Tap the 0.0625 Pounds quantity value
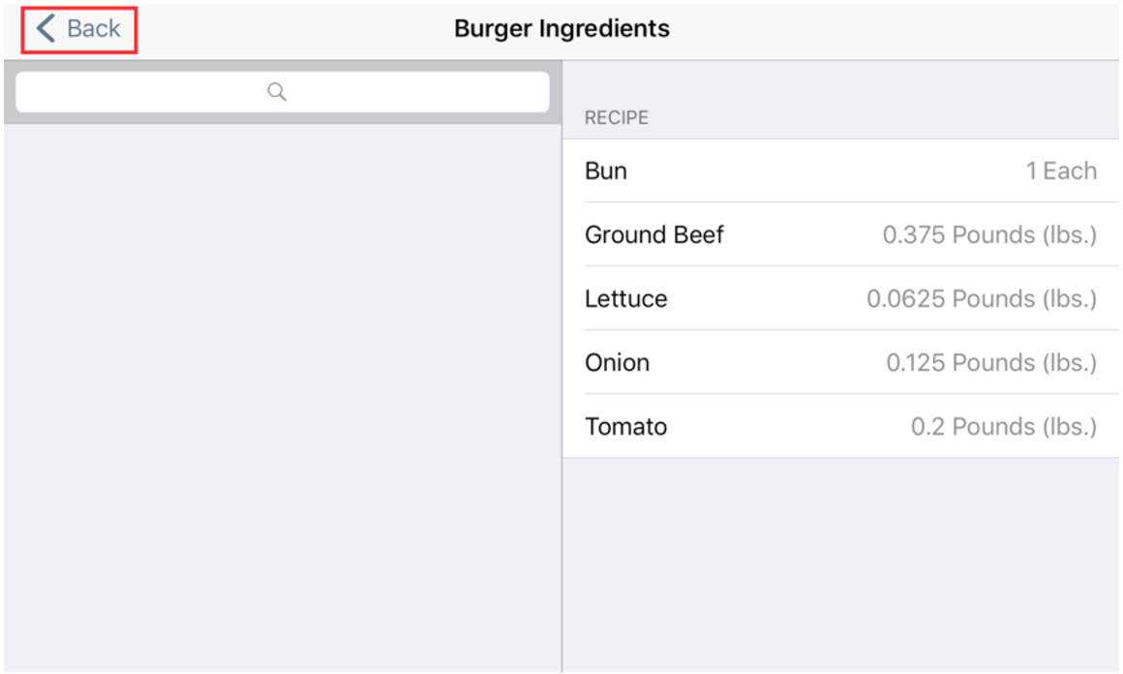This screenshot has height=674, width=1123. (982, 299)
